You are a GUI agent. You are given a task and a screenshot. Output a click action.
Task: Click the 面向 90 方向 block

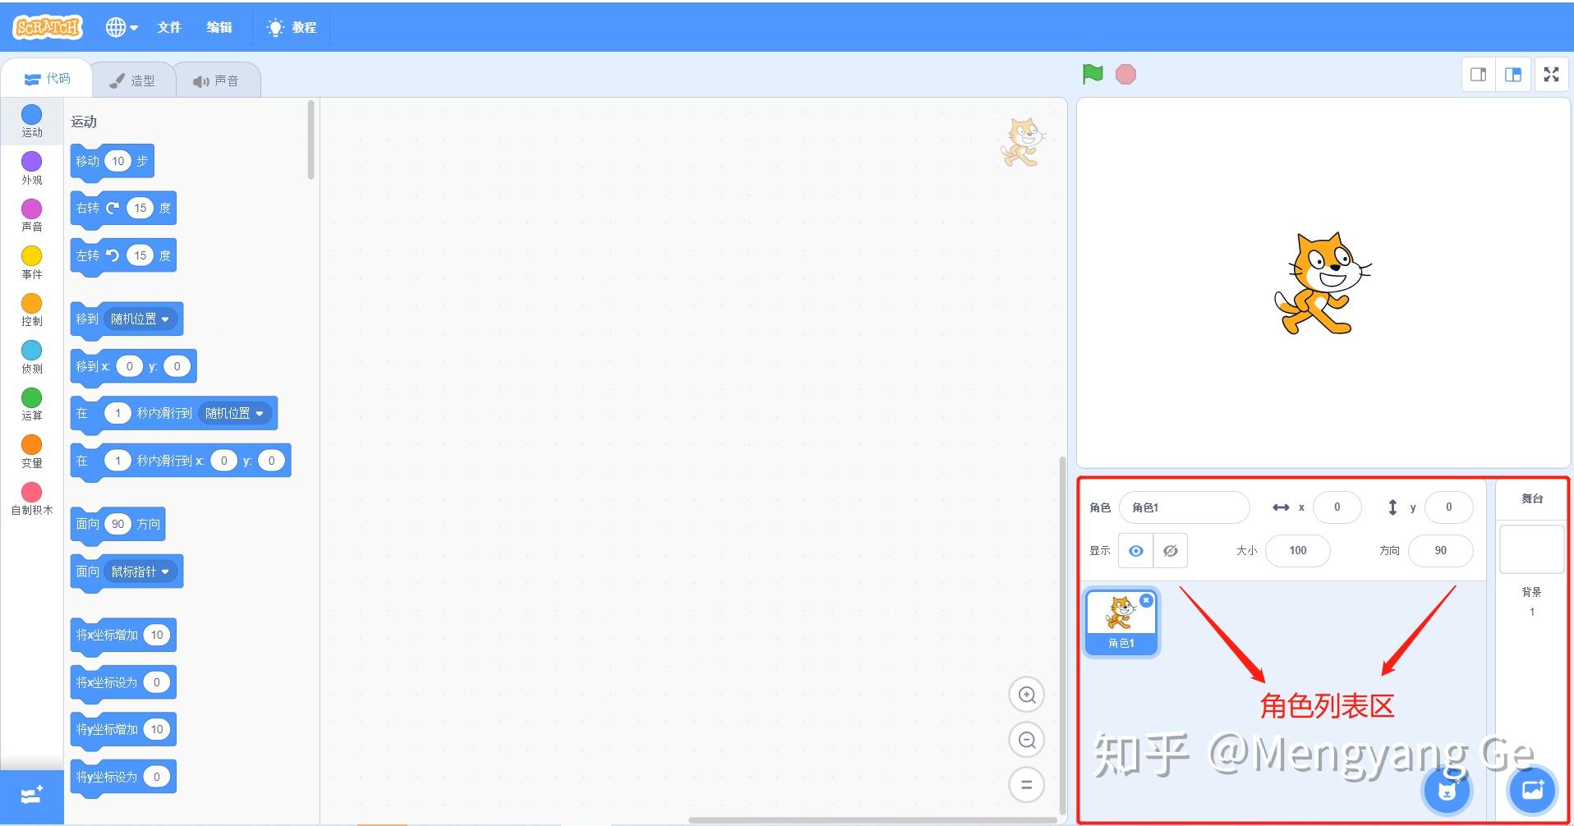click(117, 525)
